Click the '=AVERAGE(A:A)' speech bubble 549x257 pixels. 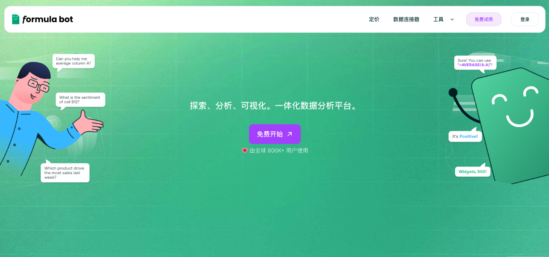click(475, 63)
